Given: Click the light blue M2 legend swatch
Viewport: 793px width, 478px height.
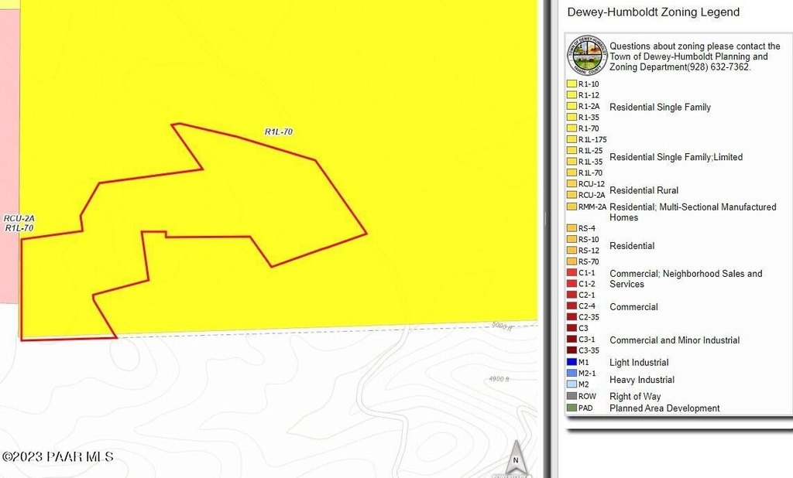Looking at the screenshot, I should click(572, 384).
